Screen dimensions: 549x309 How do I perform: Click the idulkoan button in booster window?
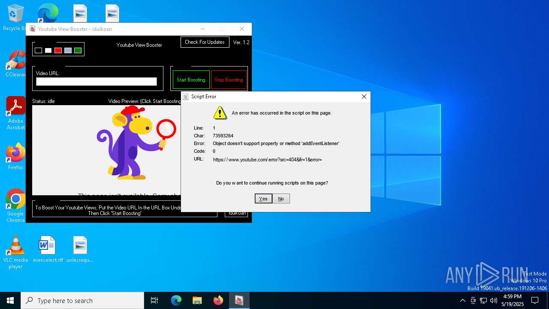(237, 213)
